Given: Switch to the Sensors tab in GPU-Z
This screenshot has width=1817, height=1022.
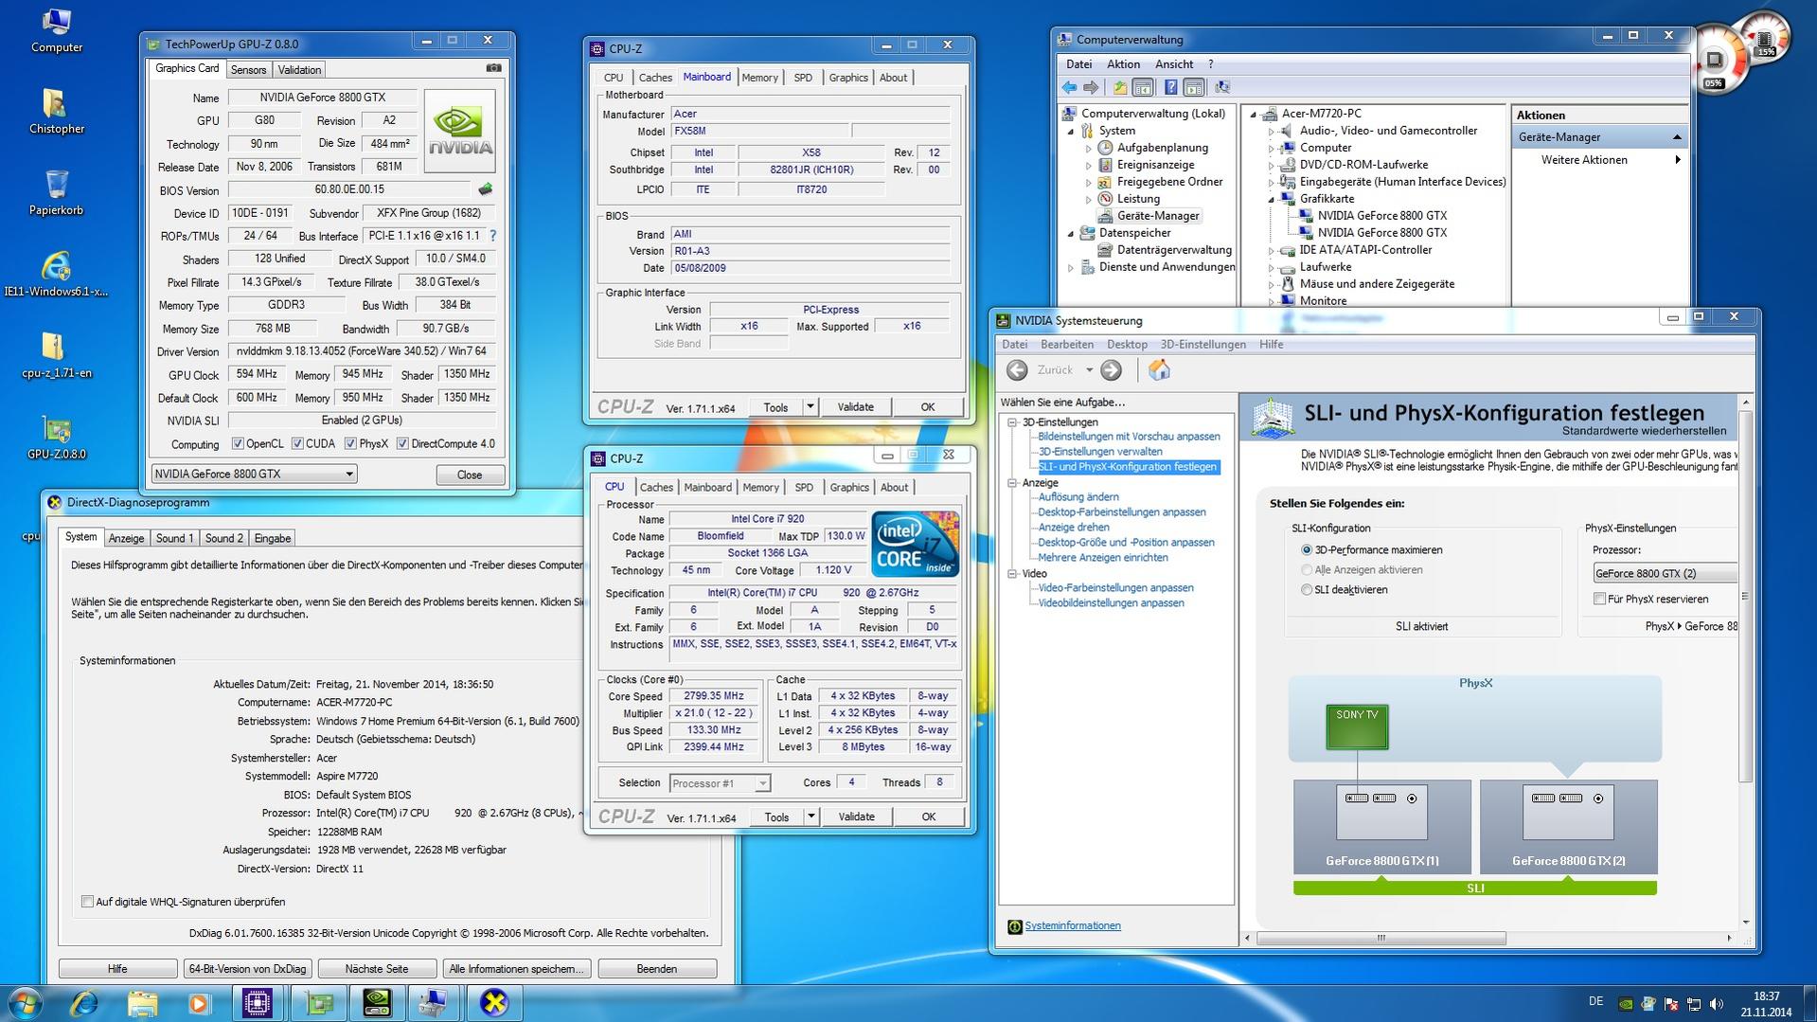Looking at the screenshot, I should 248,70.
